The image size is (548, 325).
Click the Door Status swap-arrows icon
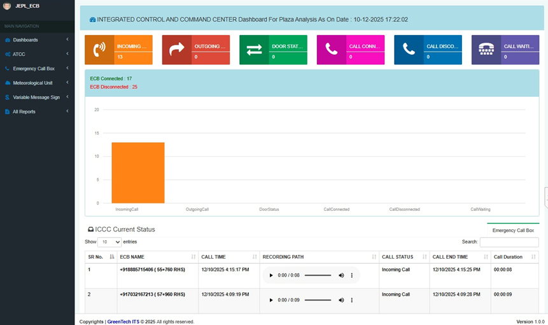pos(254,50)
